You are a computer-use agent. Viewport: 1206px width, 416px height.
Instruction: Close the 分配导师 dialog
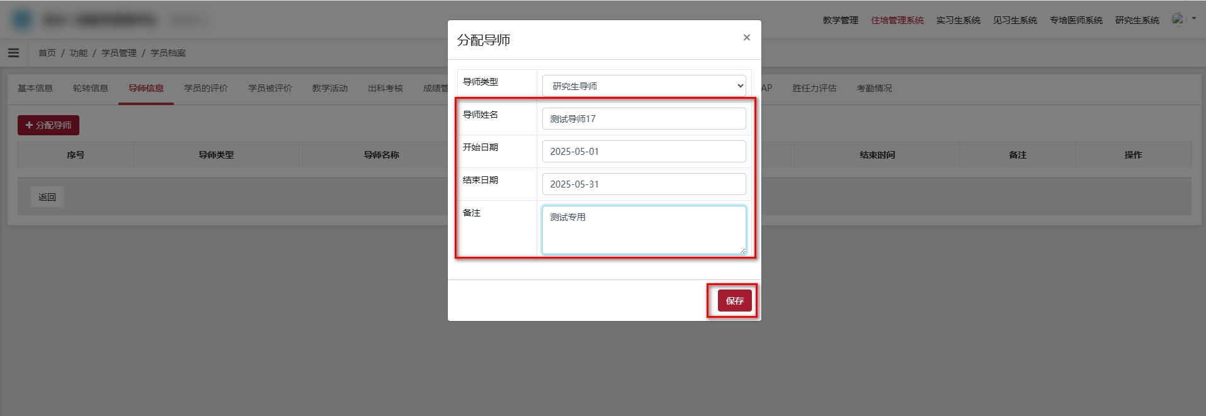[x=746, y=38]
